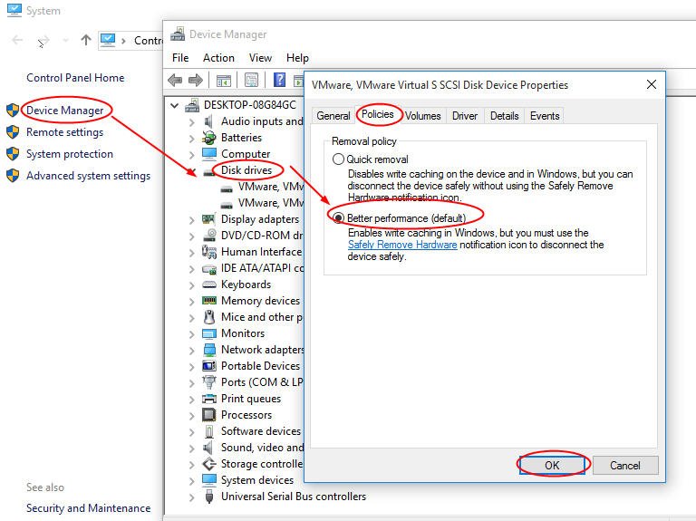Viewport: 696px width, 521px height.
Task: Go back in the System window
Action: pos(17,41)
